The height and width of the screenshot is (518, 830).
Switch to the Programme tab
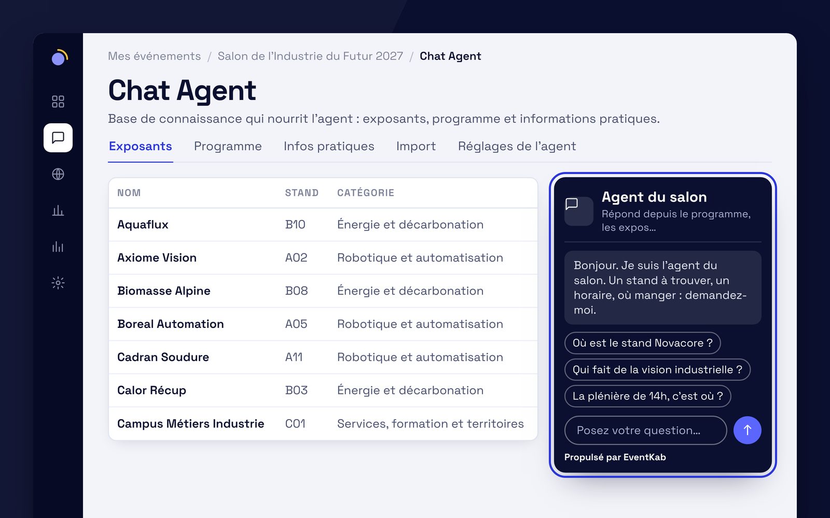click(x=228, y=146)
